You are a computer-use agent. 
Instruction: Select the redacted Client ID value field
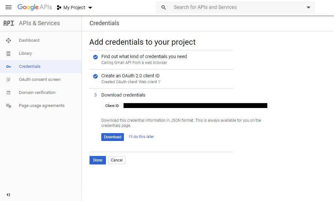195,106
